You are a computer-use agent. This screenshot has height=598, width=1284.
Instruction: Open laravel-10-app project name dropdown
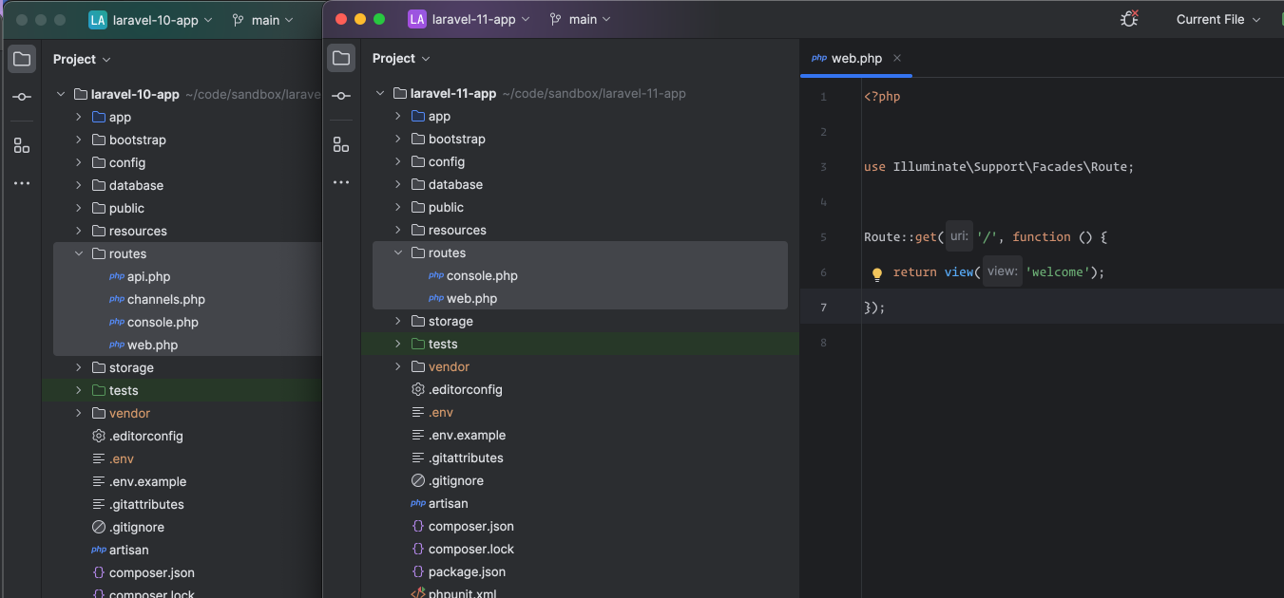(163, 20)
